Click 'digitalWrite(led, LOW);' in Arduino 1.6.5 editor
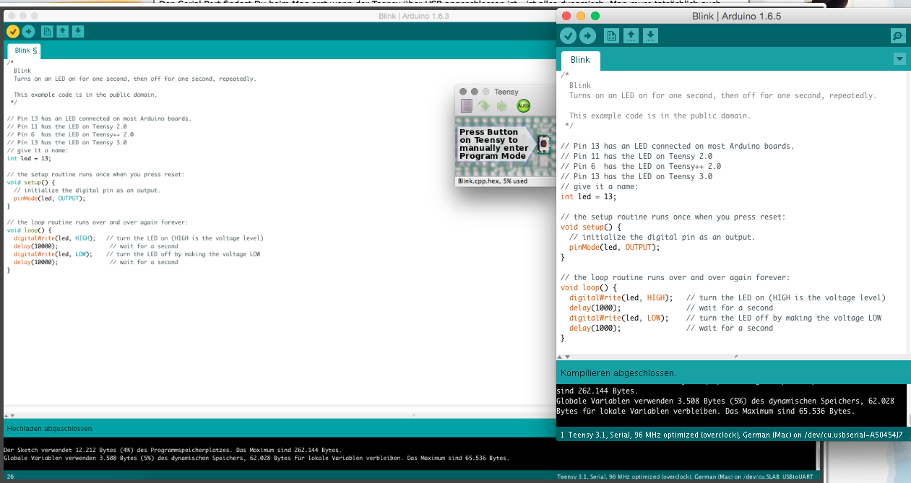This screenshot has width=911, height=483. [619, 318]
